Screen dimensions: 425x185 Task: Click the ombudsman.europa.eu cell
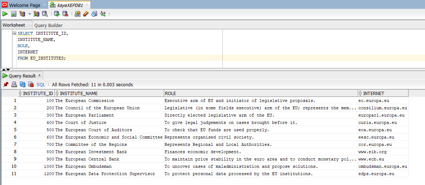click(x=383, y=167)
